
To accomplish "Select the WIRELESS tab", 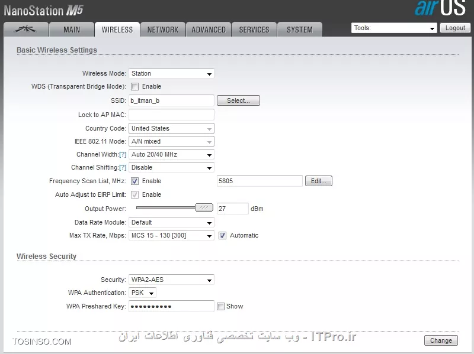I will (117, 30).
